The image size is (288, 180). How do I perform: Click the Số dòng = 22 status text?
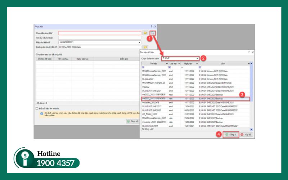[148, 129]
